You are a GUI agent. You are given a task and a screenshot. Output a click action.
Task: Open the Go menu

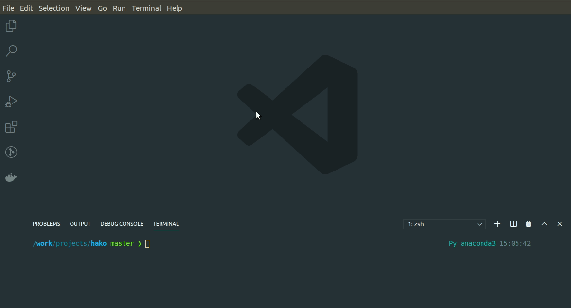[102, 8]
